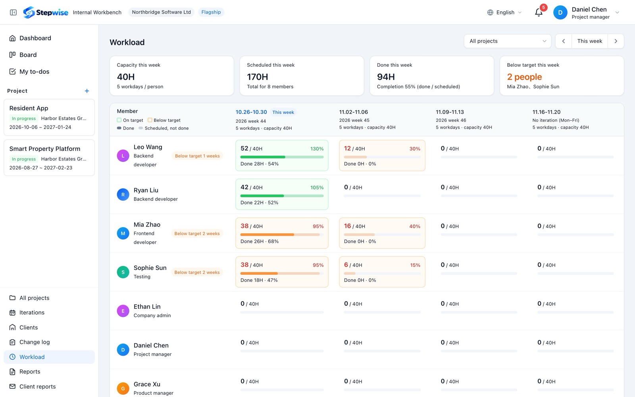635x397 pixels.
Task: Click the All projects folder icon
Action: 12,298
